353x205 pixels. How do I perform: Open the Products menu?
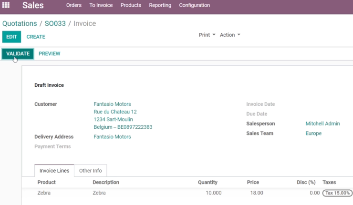pyautogui.click(x=131, y=5)
